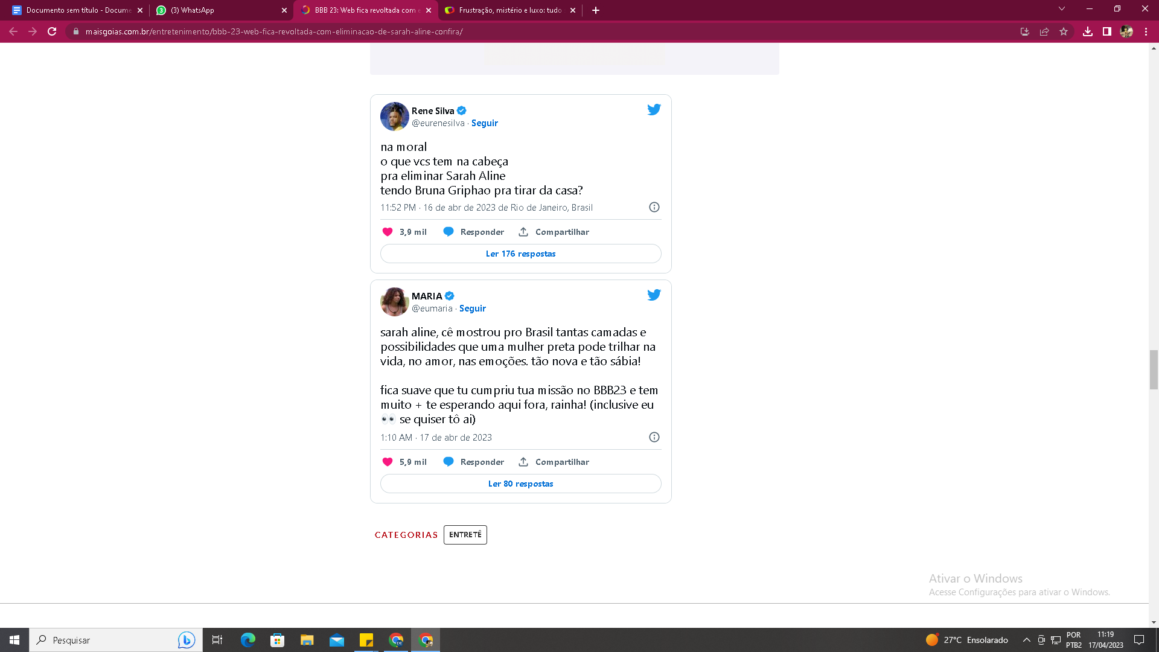Toggle the Chrome side panel button
The image size is (1159, 652).
point(1106,31)
